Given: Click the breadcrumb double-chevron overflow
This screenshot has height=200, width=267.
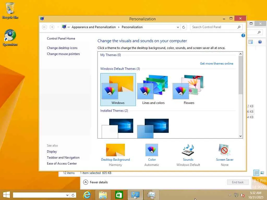Looking at the screenshot, I should coord(69,27).
